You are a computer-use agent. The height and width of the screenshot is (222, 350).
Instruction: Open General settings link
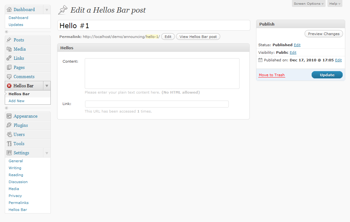16,161
